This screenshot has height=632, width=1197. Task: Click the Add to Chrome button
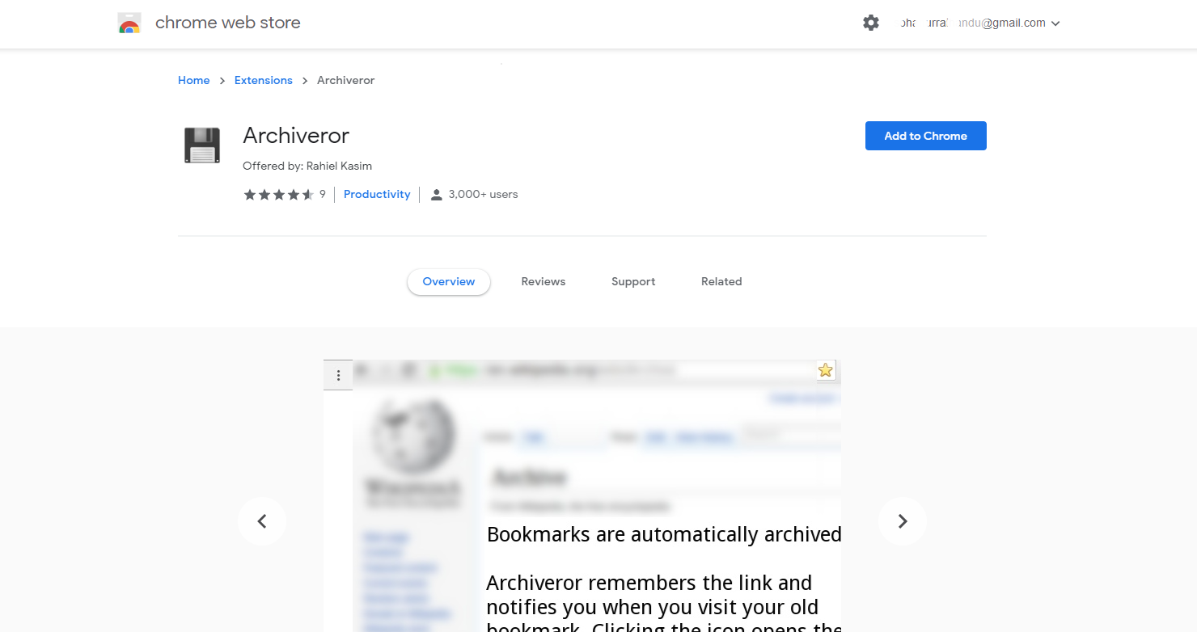coord(926,136)
